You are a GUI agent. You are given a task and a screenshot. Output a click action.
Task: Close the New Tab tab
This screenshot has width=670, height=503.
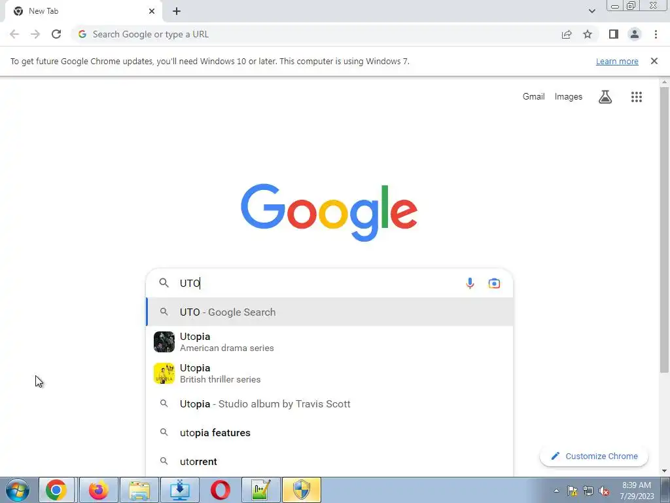click(x=152, y=11)
